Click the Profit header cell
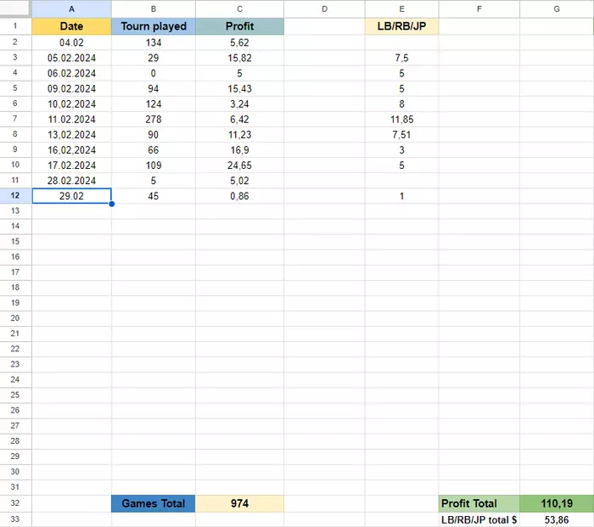Screen dimensions: 594x527 239,26
